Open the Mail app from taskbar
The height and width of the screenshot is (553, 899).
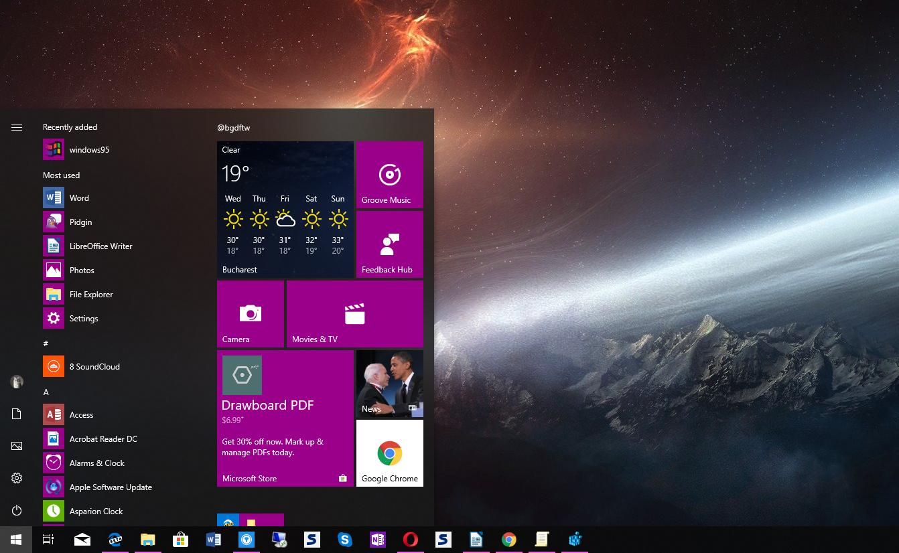[82, 540]
